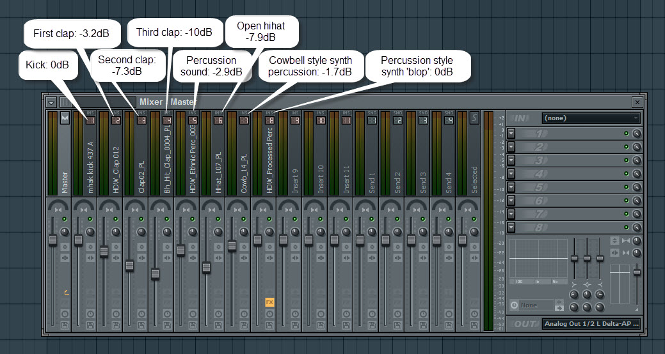Open the OUT Analog Out 1/2 dropdown
This screenshot has width=665, height=354.
click(x=591, y=324)
